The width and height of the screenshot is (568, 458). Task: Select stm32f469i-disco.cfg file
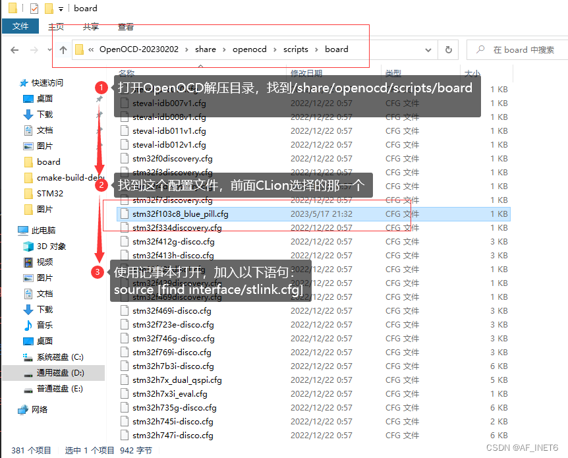[314, 311]
